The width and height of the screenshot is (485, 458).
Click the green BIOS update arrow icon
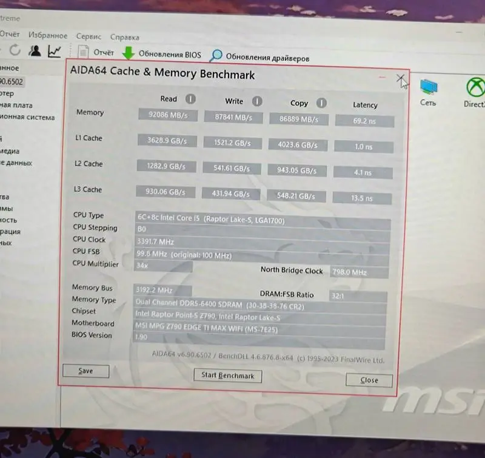pyautogui.click(x=128, y=53)
